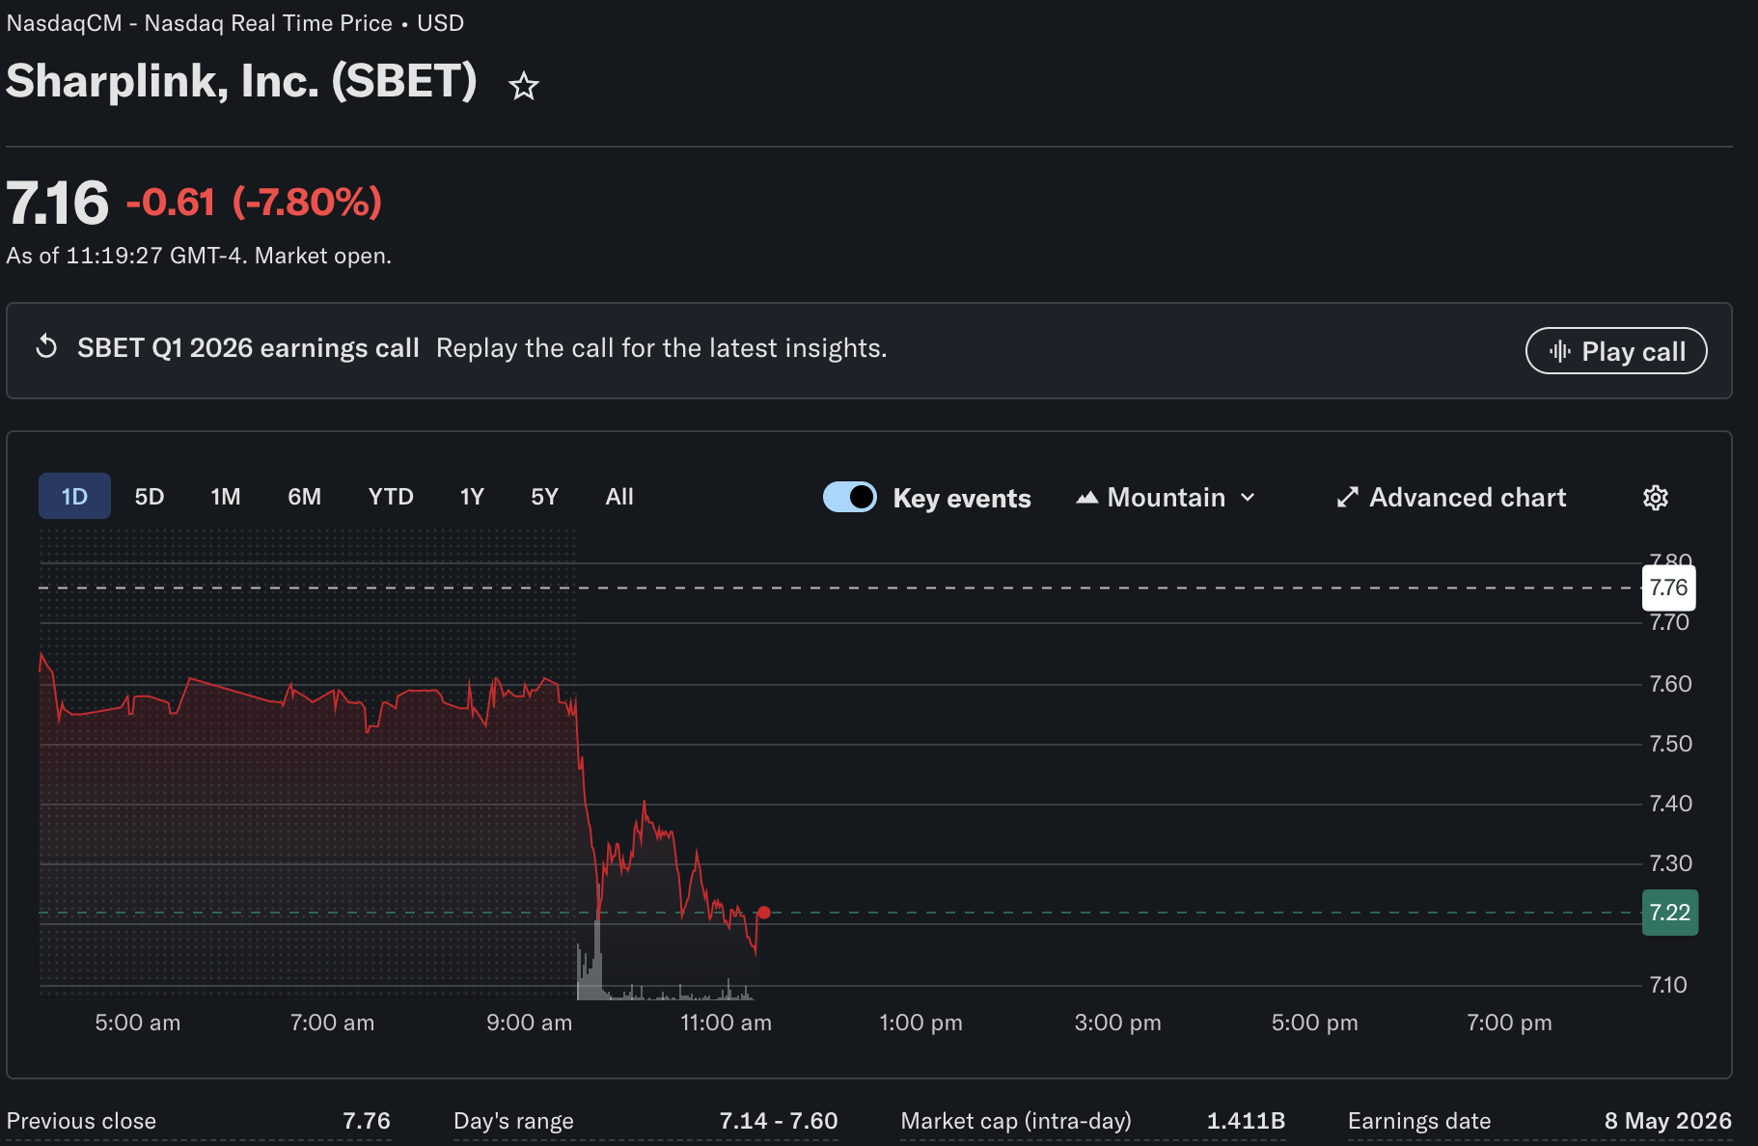
Task: Open the Advanced chart link
Action: click(x=1452, y=498)
